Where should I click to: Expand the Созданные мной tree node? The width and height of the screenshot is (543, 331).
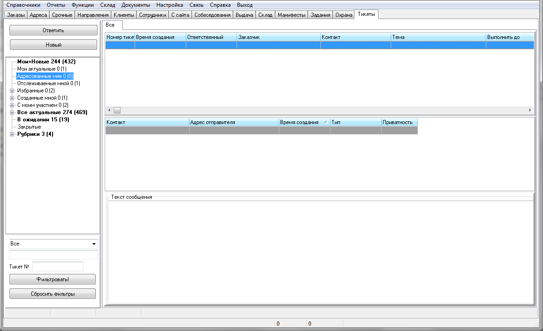point(12,98)
